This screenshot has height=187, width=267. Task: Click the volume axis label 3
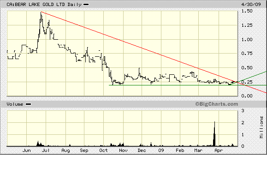tap(243, 111)
